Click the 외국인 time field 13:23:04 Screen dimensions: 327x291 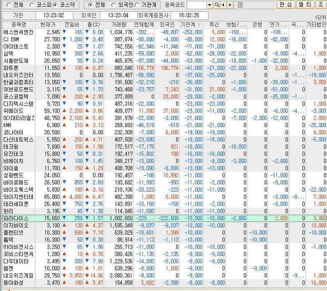pos(119,15)
